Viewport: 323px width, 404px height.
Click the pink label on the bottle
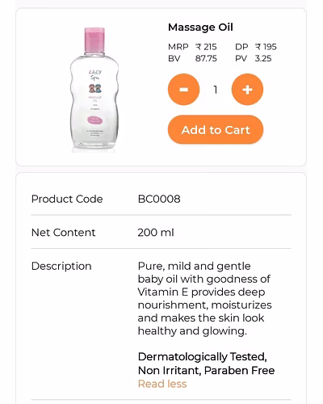pyautogui.click(x=94, y=120)
